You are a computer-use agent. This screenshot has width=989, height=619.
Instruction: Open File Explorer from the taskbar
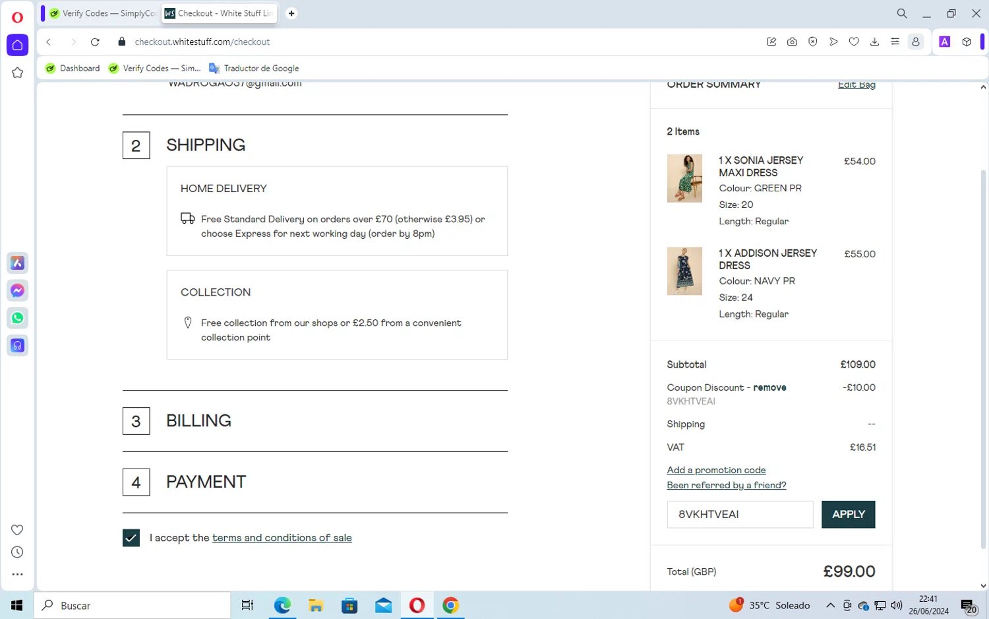coord(316,605)
